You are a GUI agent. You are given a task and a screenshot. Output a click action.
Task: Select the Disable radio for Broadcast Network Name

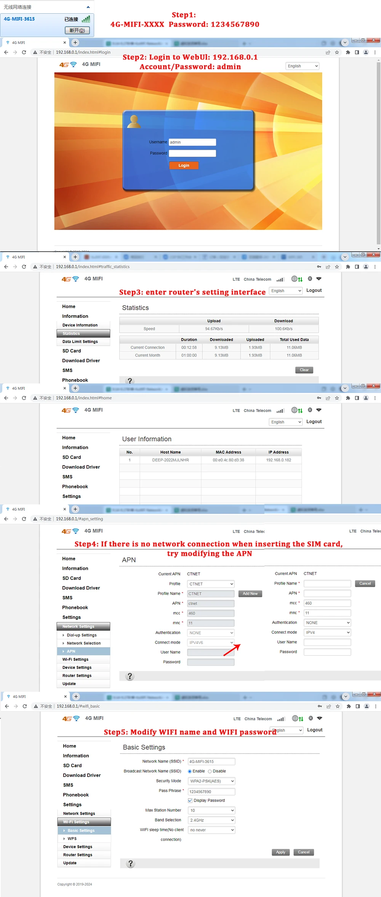click(210, 771)
